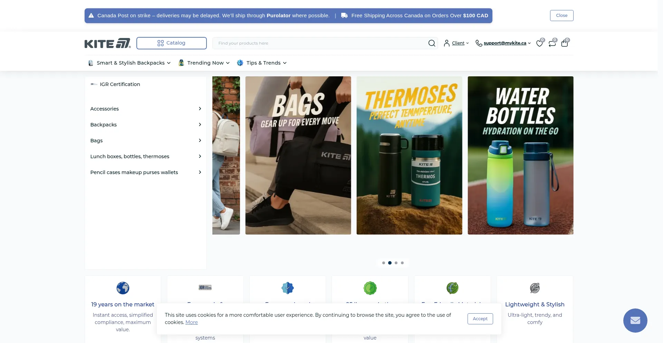Expand Lunch boxes, bottles, thermoses chevron
This screenshot has height=343, width=663.
click(x=200, y=156)
